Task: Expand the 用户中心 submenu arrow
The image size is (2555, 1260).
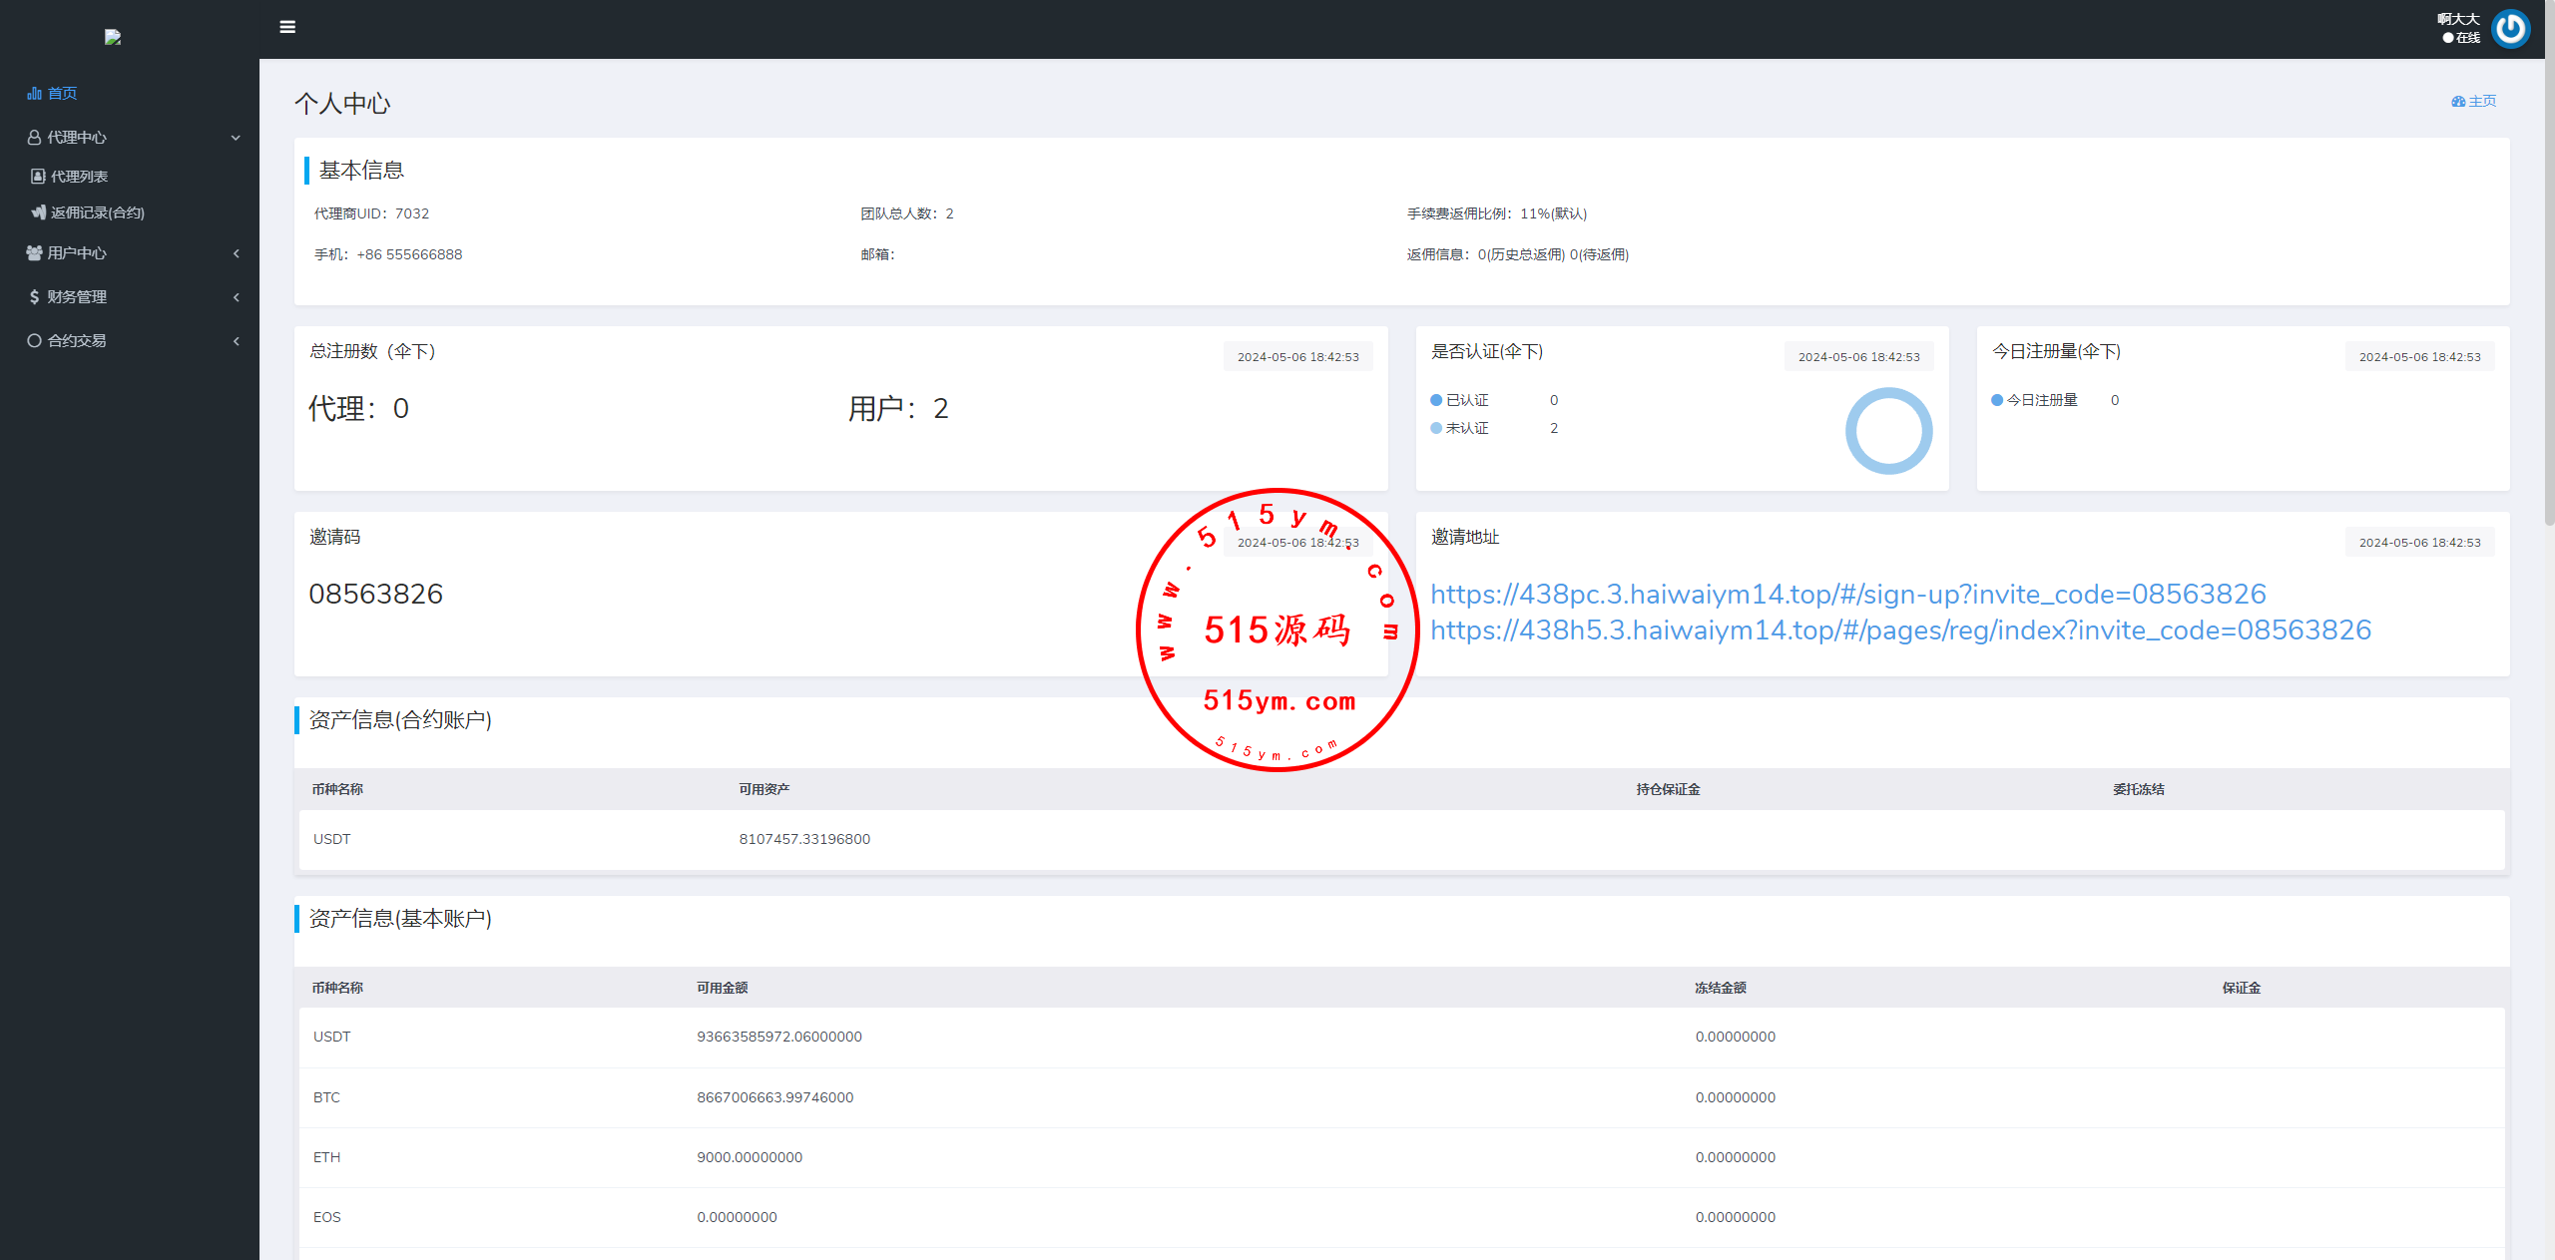Action: (x=236, y=253)
